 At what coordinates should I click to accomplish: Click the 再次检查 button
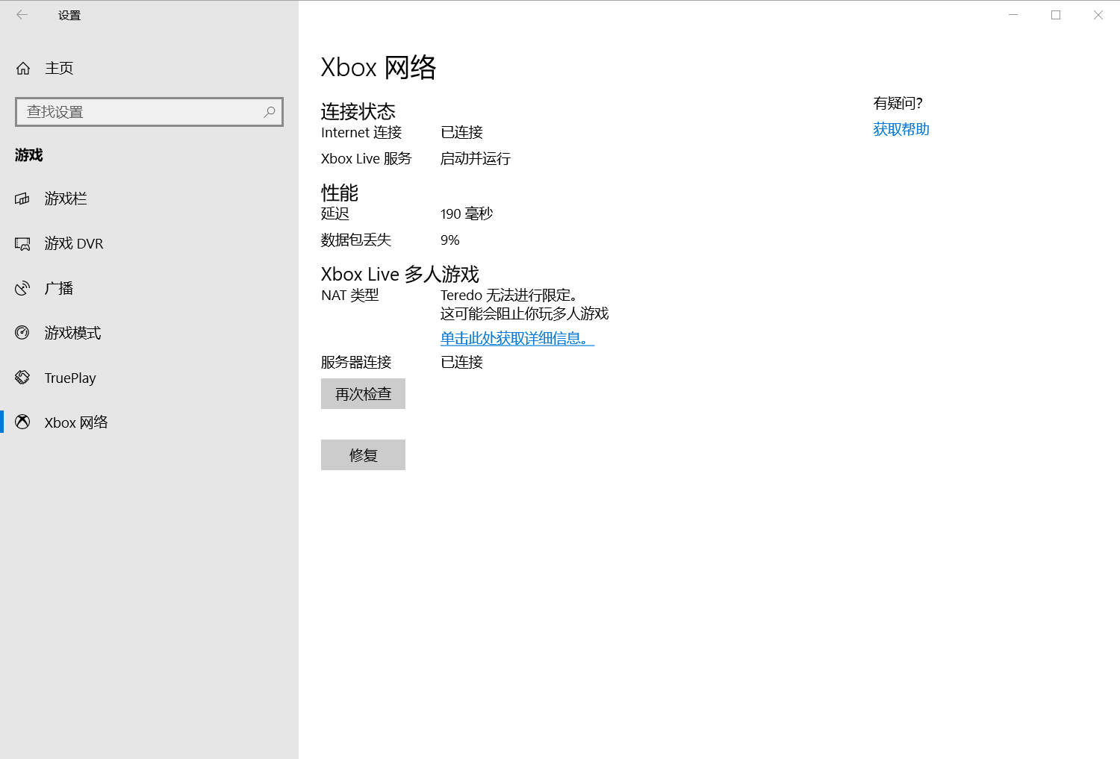pos(363,394)
